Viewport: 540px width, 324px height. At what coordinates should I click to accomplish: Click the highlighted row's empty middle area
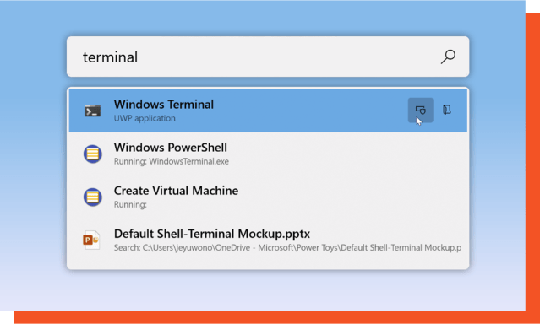[x=310, y=111]
